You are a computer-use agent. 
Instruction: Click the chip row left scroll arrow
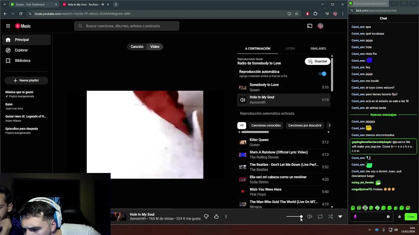click(x=239, y=132)
